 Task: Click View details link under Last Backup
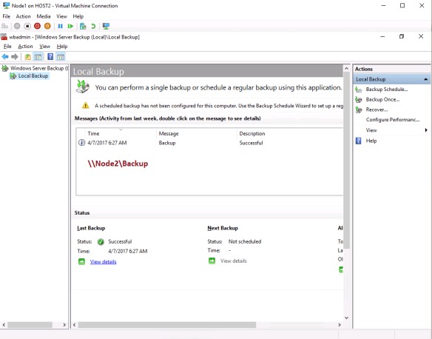(104, 261)
